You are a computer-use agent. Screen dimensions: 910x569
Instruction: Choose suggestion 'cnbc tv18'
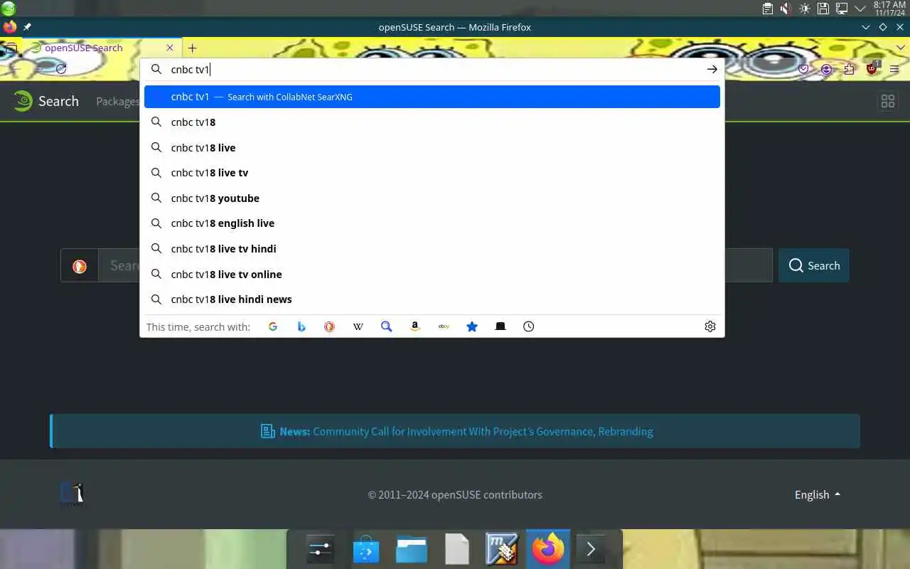(x=432, y=122)
